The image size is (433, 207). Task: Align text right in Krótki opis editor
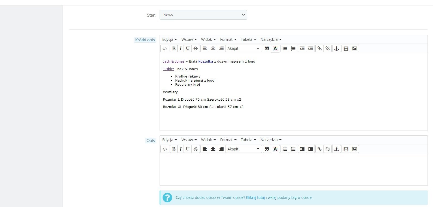(221, 48)
